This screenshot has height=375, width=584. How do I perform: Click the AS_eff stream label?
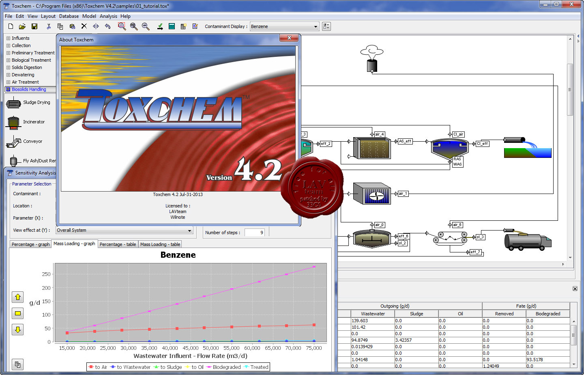(405, 141)
